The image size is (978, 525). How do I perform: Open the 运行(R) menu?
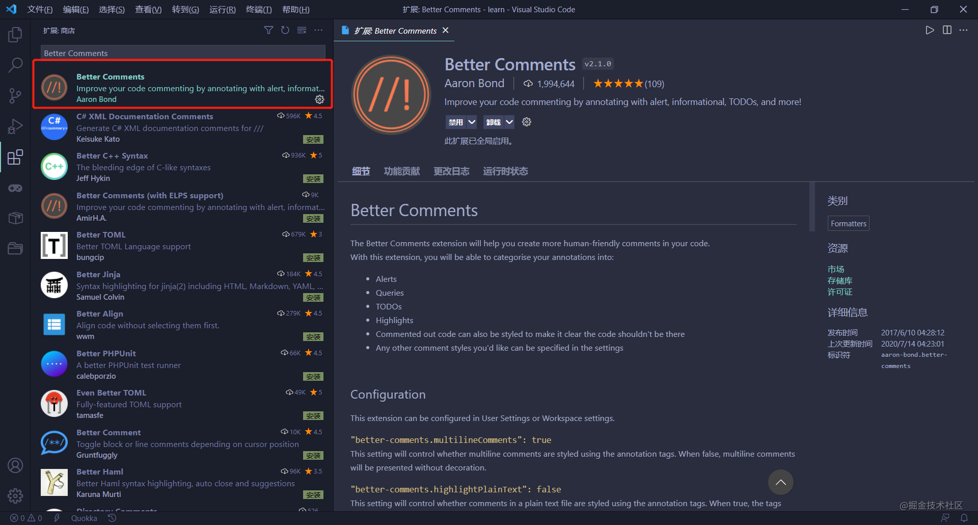223,10
